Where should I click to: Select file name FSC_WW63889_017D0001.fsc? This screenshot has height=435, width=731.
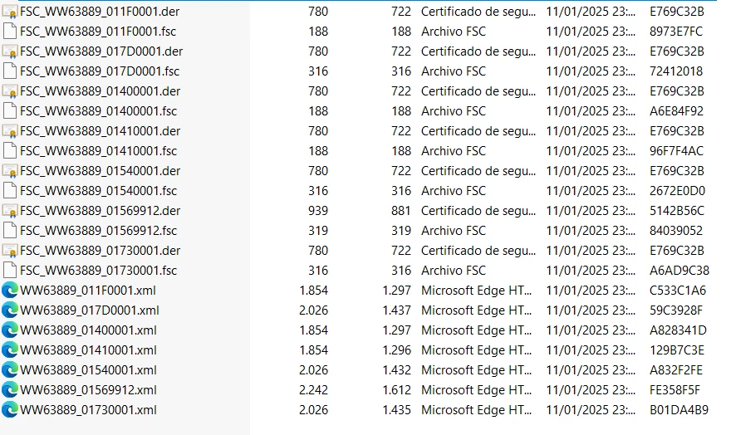100,71
